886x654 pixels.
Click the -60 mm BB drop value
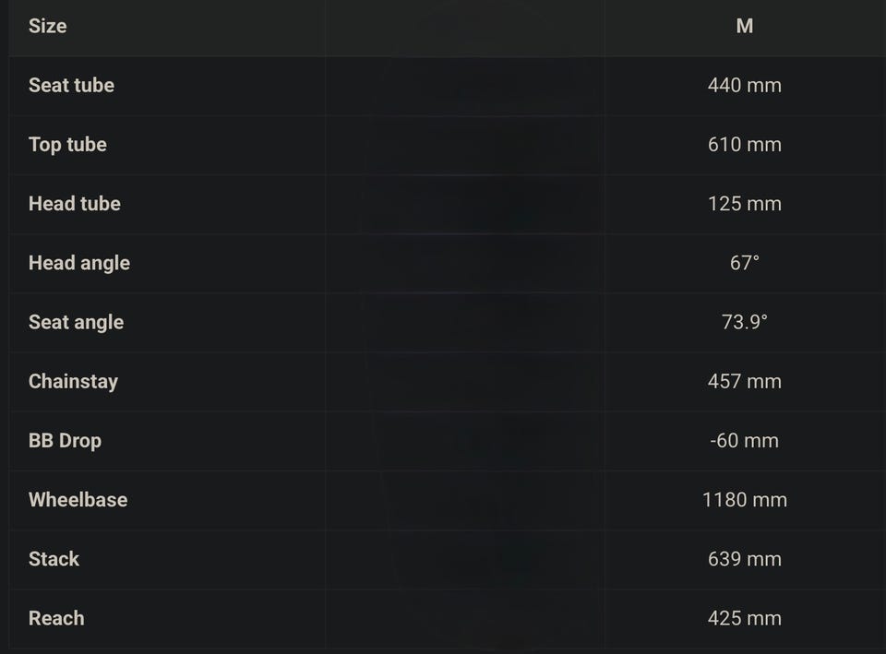[x=744, y=440]
